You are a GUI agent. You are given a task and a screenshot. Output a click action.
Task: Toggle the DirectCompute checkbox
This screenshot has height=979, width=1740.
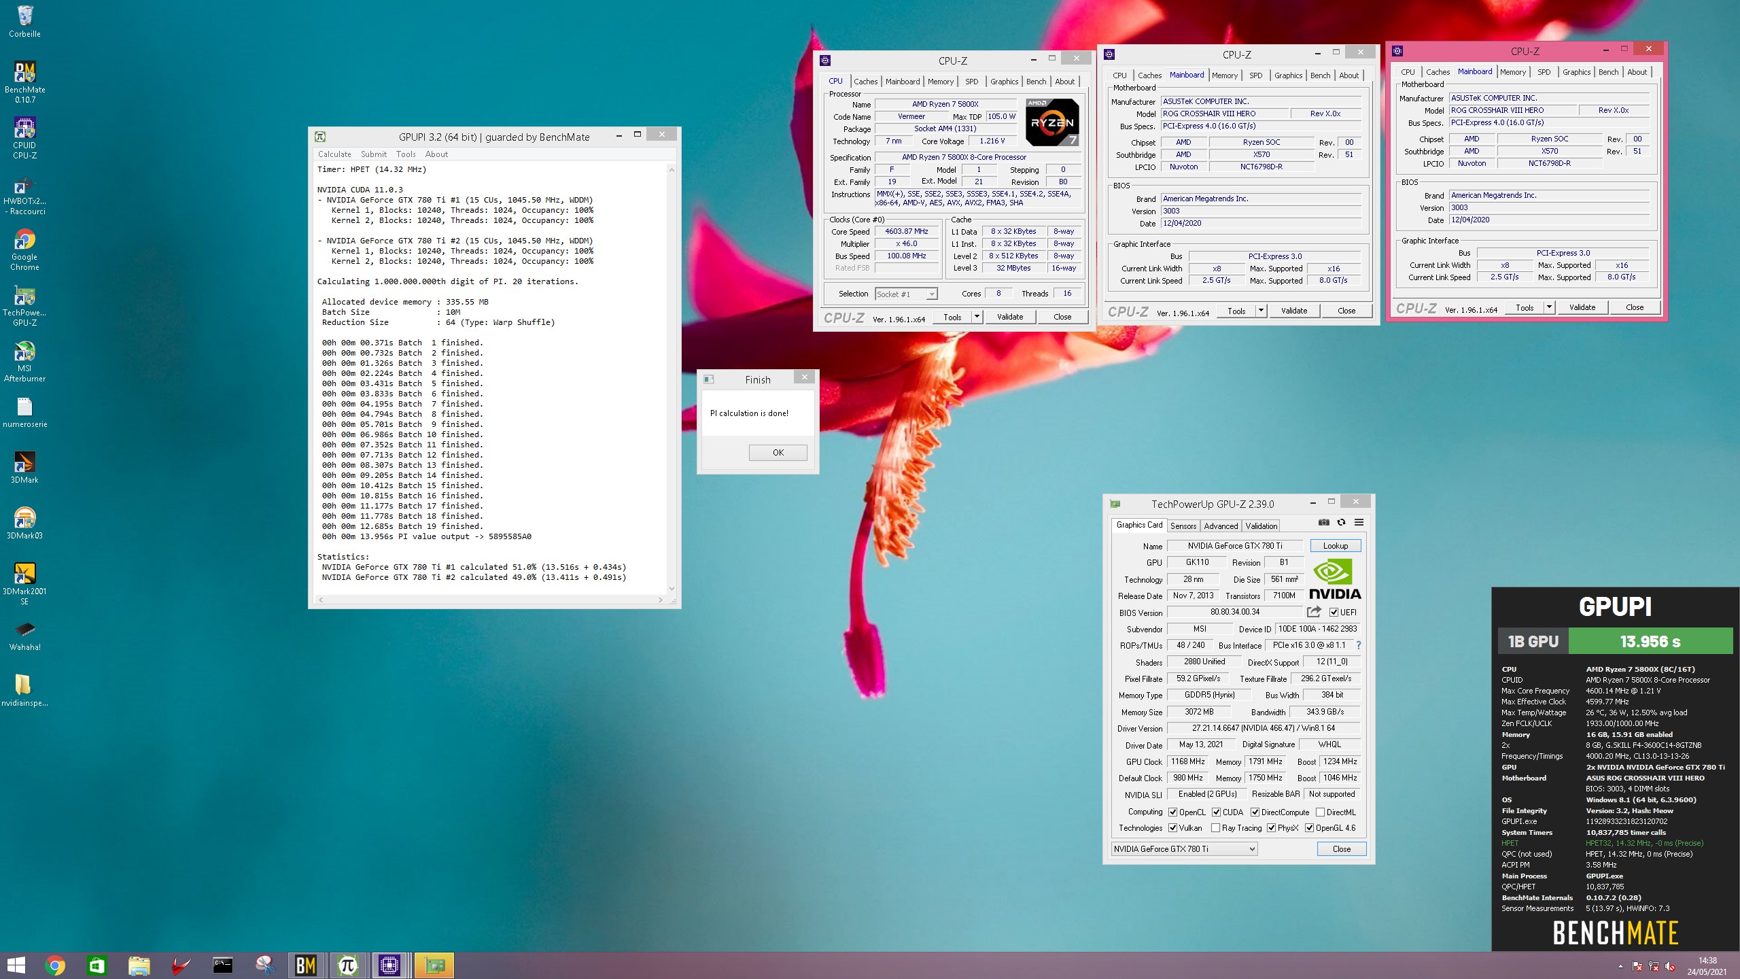coord(1255,812)
